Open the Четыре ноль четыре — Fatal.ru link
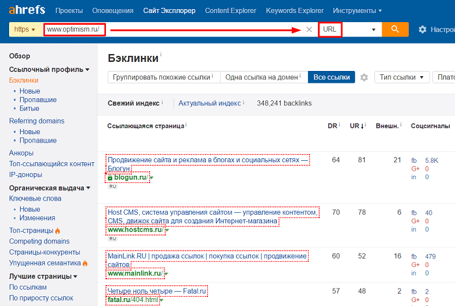455x306 pixels. pos(157,291)
